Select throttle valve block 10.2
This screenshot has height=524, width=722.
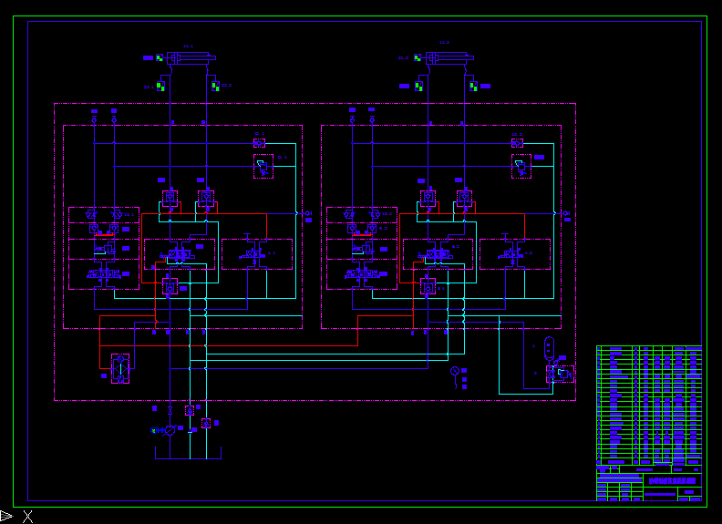click(362, 214)
